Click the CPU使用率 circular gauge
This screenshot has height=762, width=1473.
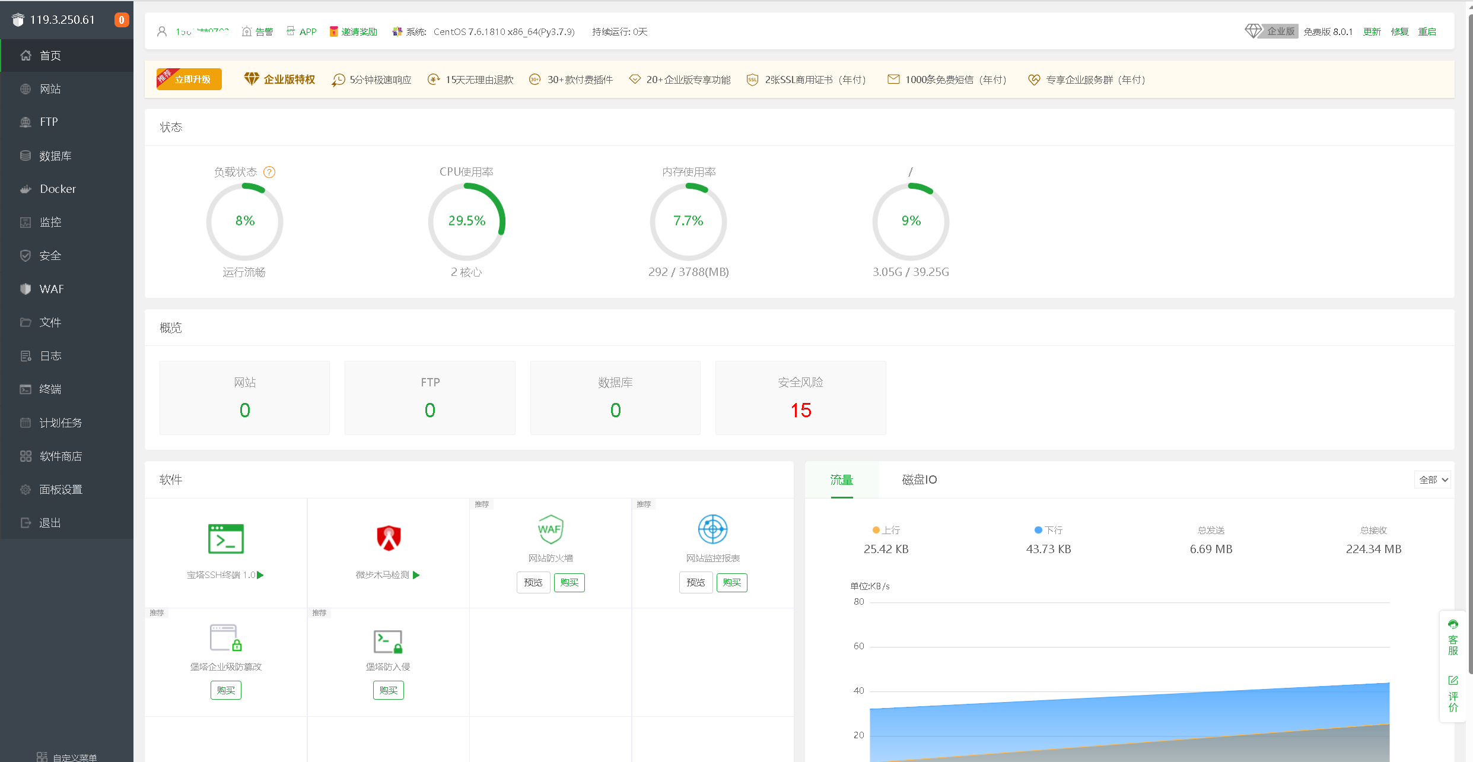[x=466, y=221]
